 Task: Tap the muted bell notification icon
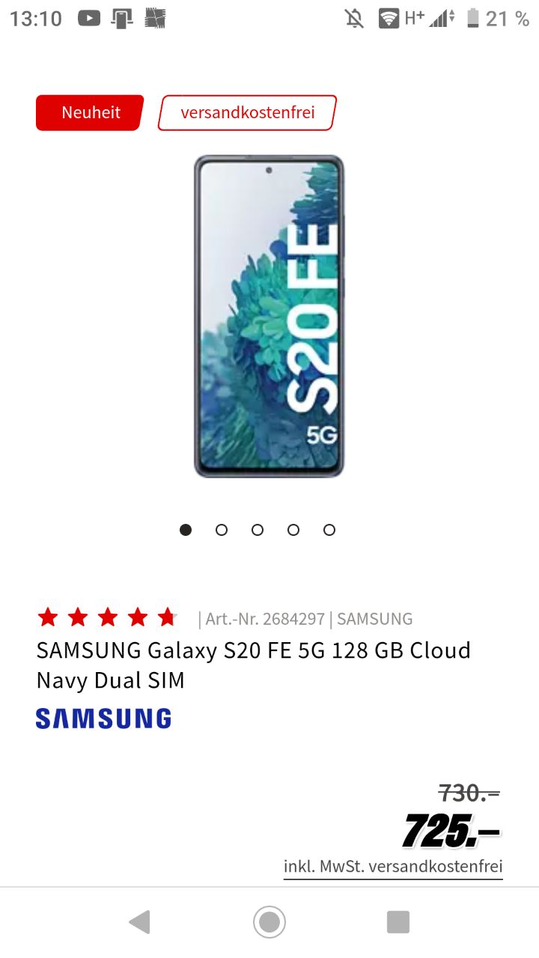pos(354,18)
